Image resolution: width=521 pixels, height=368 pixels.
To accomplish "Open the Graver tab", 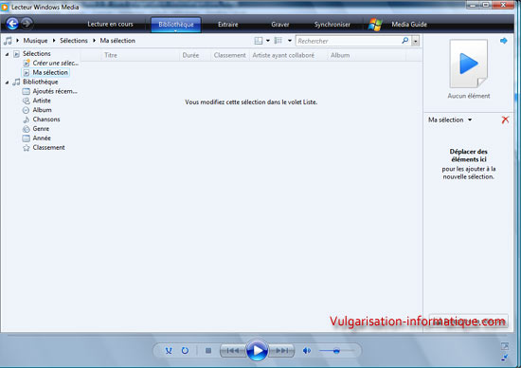I will click(x=280, y=25).
